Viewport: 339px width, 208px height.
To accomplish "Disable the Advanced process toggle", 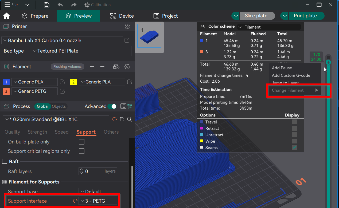I will 113,106.
